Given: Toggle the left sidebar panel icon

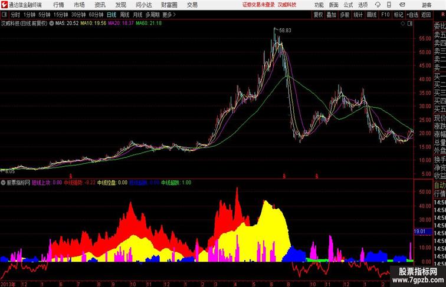Looking at the screenshot, I should (x=4, y=15).
